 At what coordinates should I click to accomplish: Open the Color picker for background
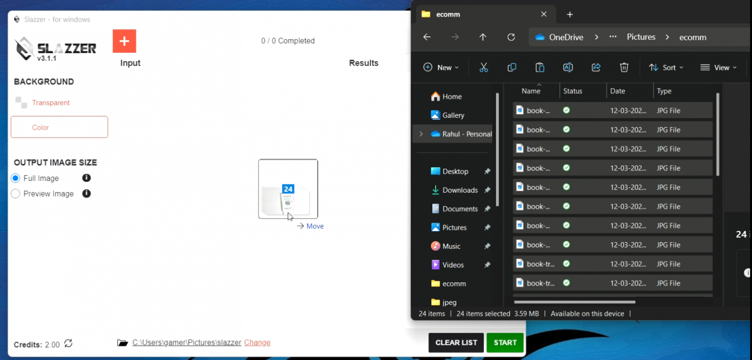[x=59, y=127]
